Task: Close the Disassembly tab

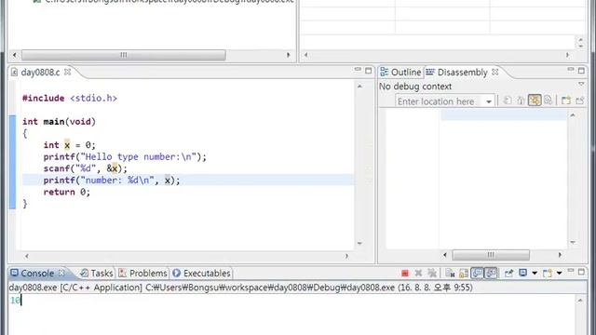Action: tap(494, 72)
